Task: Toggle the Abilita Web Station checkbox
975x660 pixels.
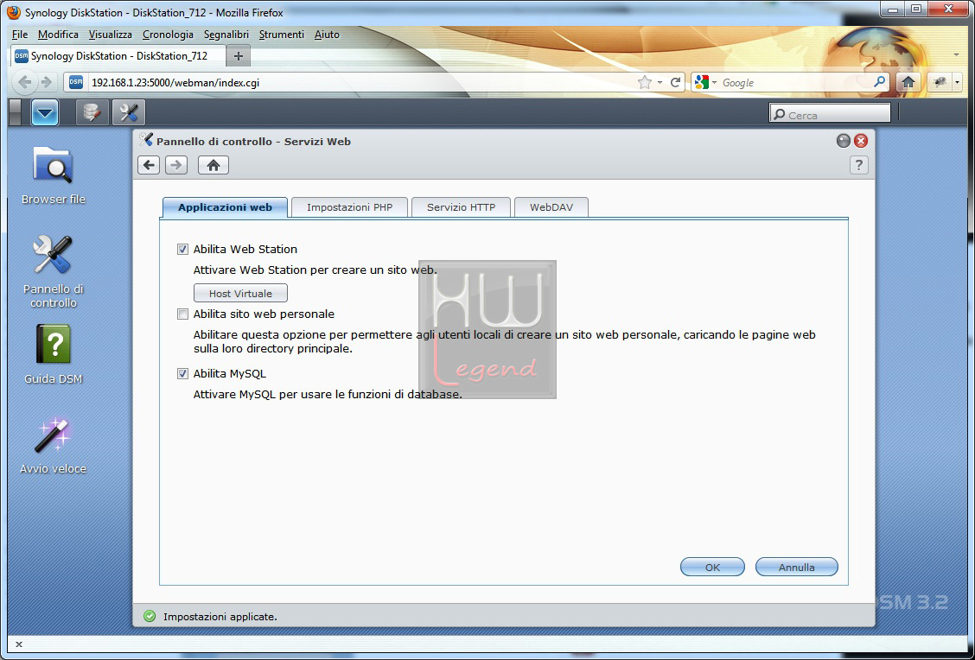Action: tap(183, 249)
